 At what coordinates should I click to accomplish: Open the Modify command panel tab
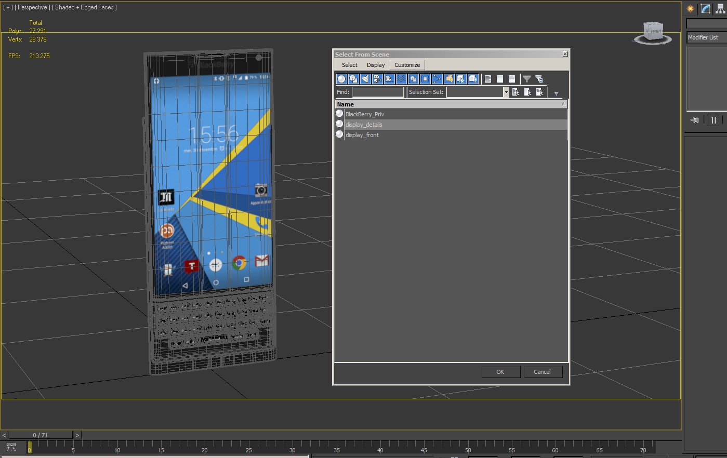705,9
